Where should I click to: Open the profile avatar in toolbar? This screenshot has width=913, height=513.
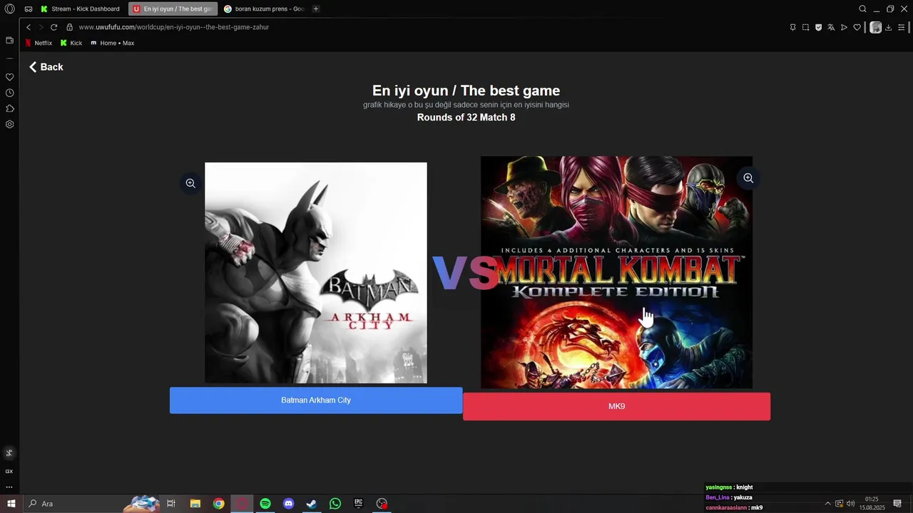[875, 27]
